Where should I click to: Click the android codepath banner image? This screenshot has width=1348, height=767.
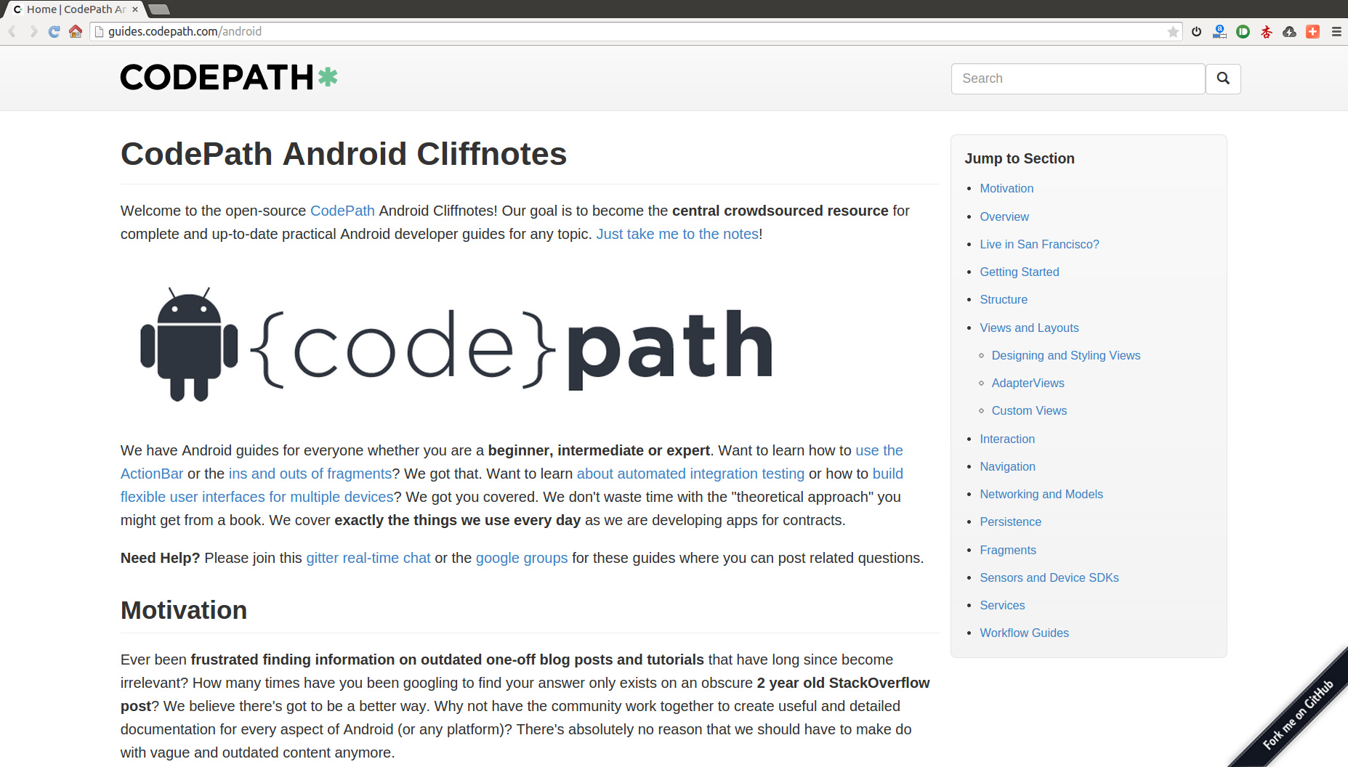456,344
